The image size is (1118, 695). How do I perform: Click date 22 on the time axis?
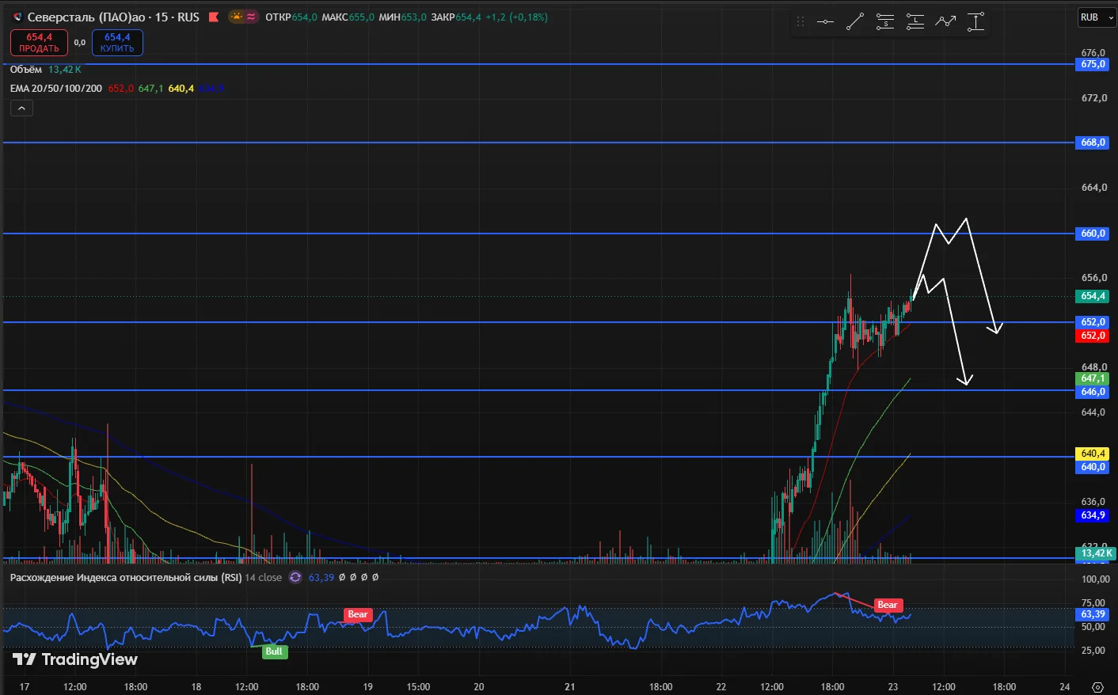click(x=721, y=687)
